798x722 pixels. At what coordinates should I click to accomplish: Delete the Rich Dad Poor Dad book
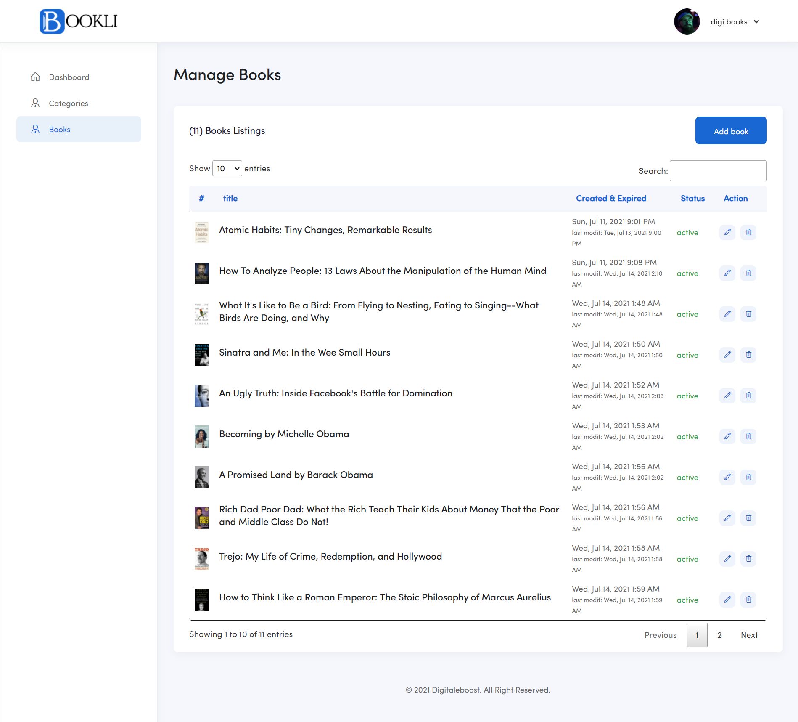coord(749,518)
